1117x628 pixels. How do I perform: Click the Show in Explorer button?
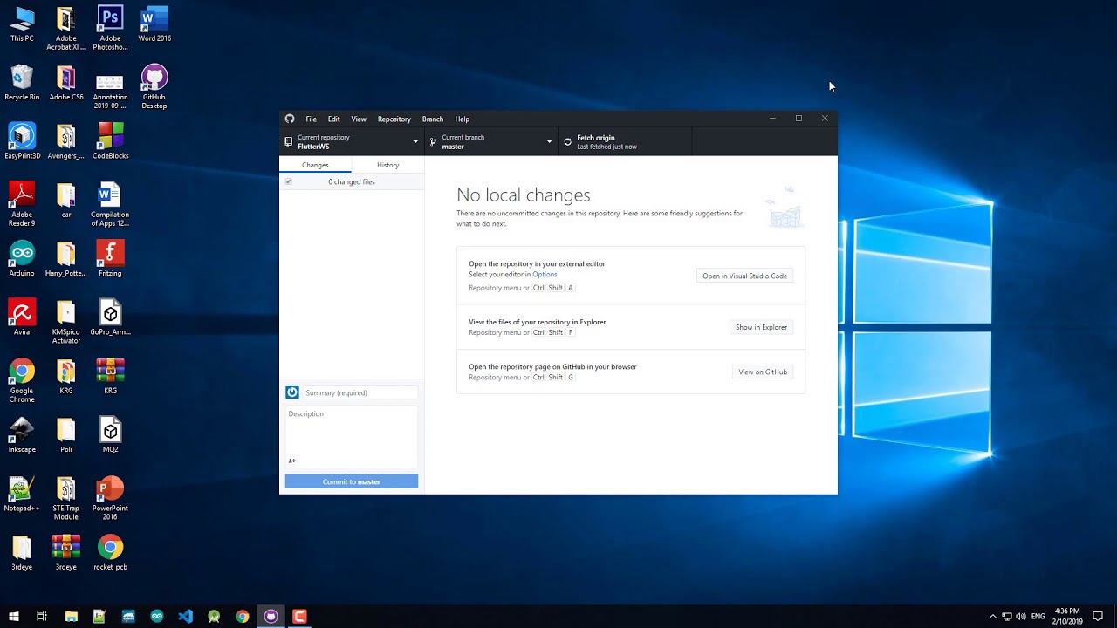[761, 327]
